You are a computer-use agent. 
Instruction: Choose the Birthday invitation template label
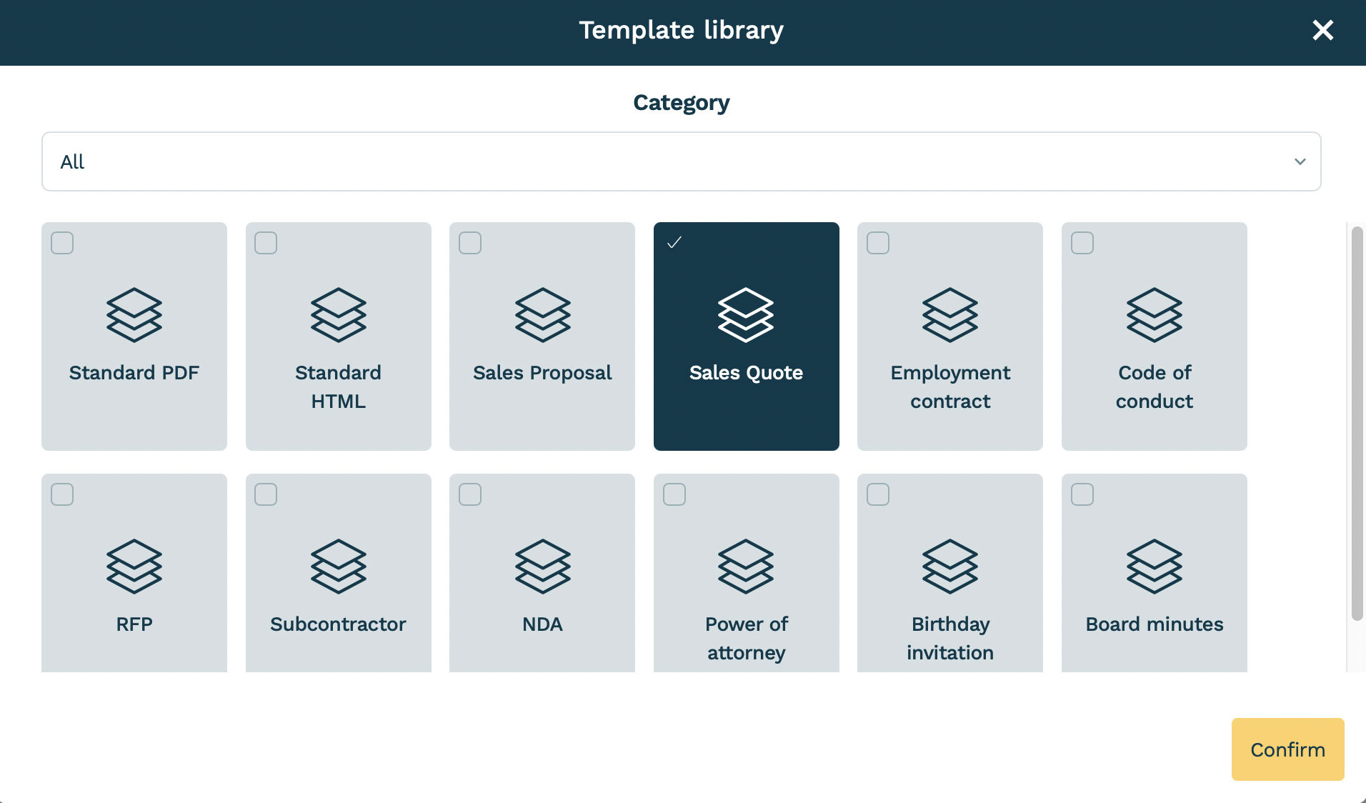950,638
